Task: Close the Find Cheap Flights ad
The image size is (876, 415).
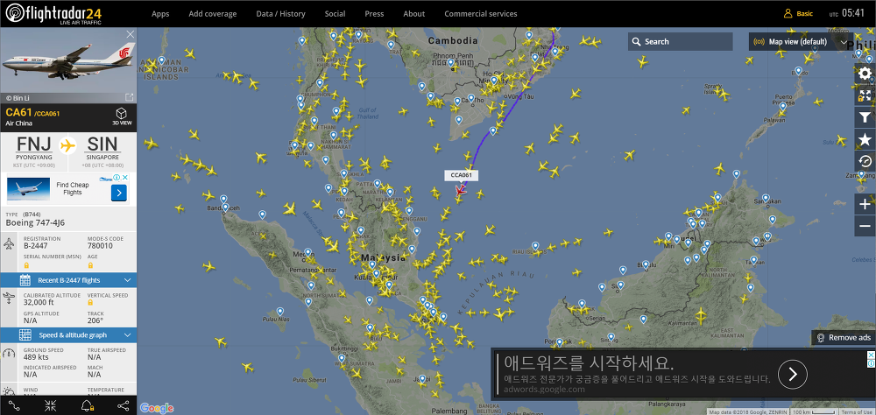Action: click(x=125, y=178)
